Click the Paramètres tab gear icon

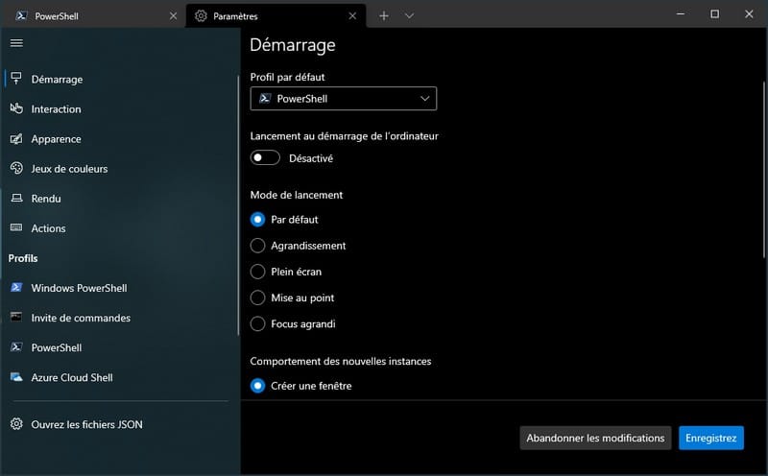coord(201,15)
